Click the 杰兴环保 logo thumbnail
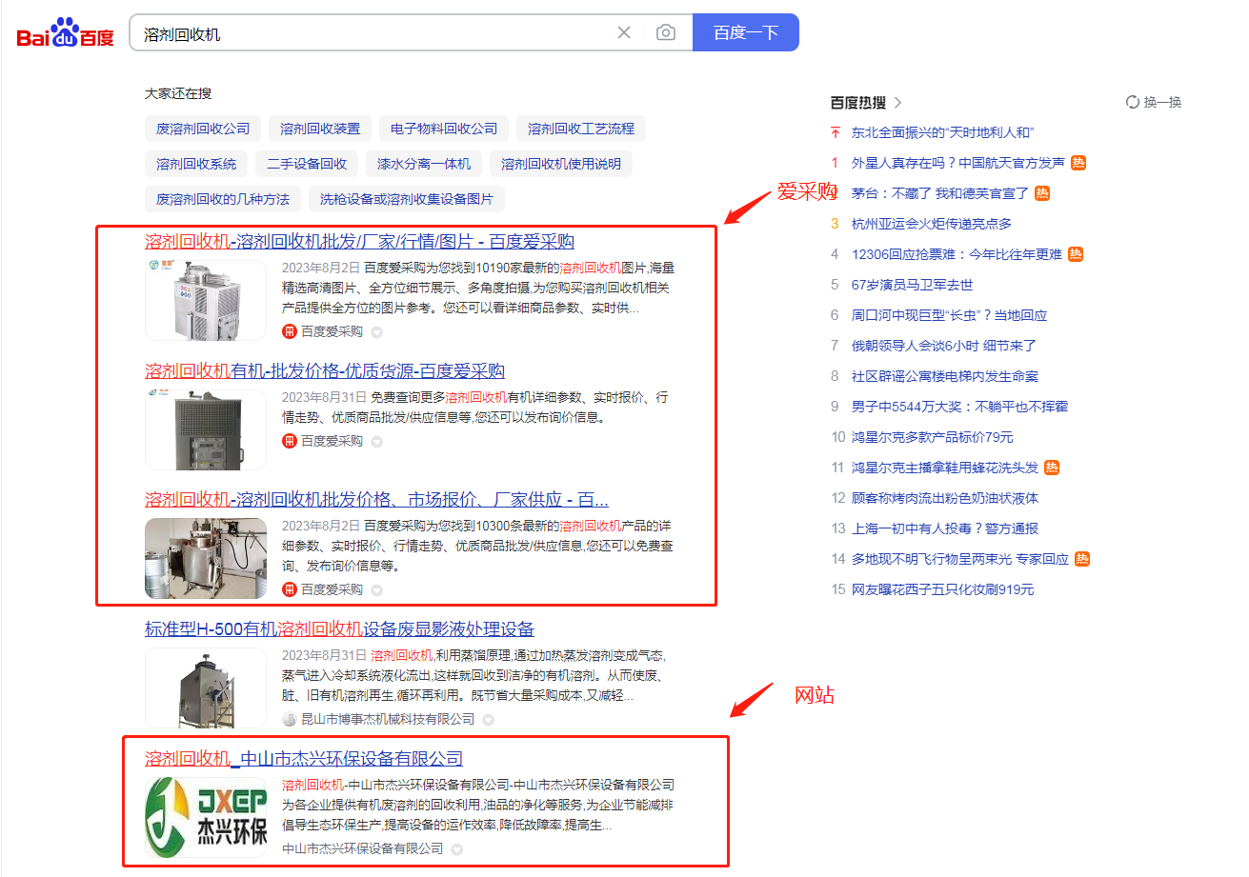 tap(206, 816)
